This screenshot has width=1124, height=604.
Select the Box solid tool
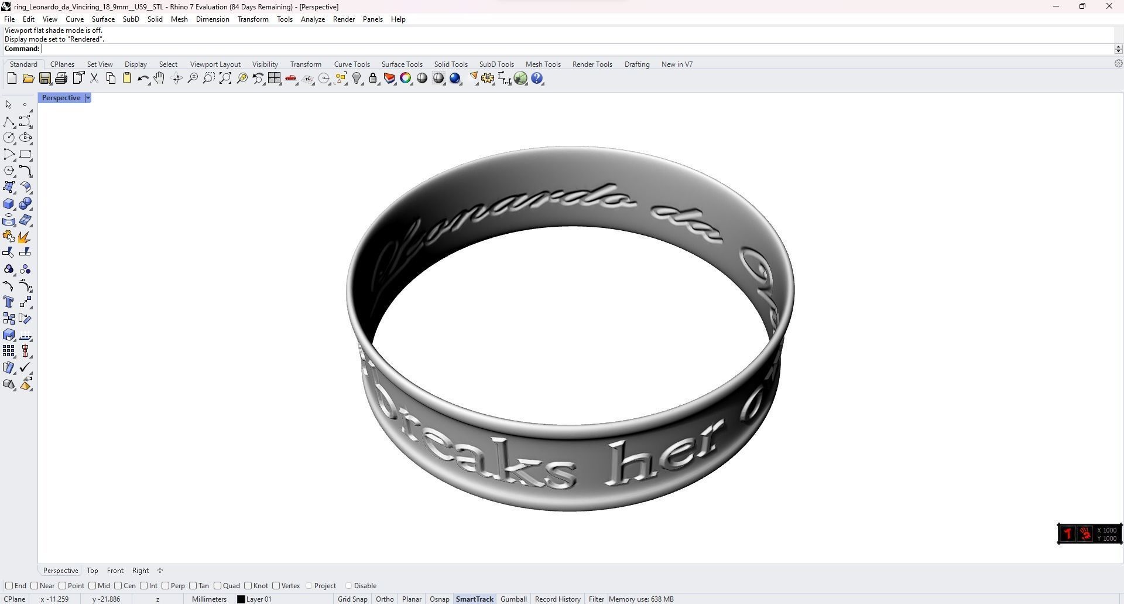pyautogui.click(x=9, y=204)
